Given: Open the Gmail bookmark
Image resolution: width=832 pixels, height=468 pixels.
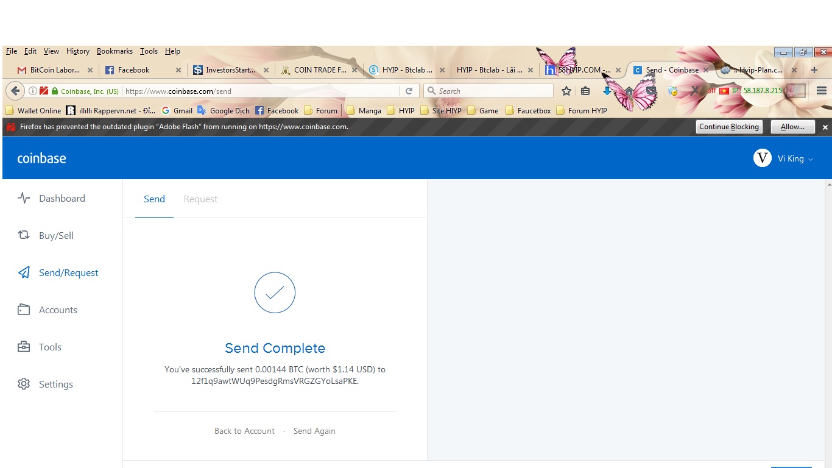Looking at the screenshot, I should click(x=177, y=110).
